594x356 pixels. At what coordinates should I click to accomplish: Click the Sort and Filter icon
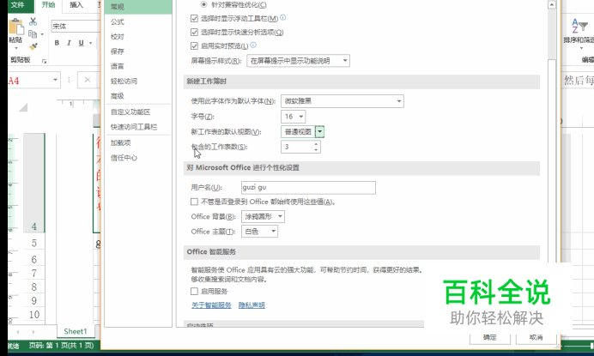(x=579, y=27)
